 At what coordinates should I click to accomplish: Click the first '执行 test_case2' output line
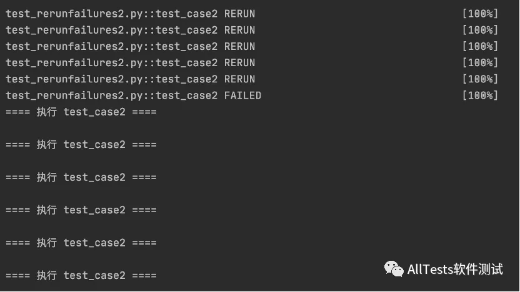pyautogui.click(x=81, y=112)
